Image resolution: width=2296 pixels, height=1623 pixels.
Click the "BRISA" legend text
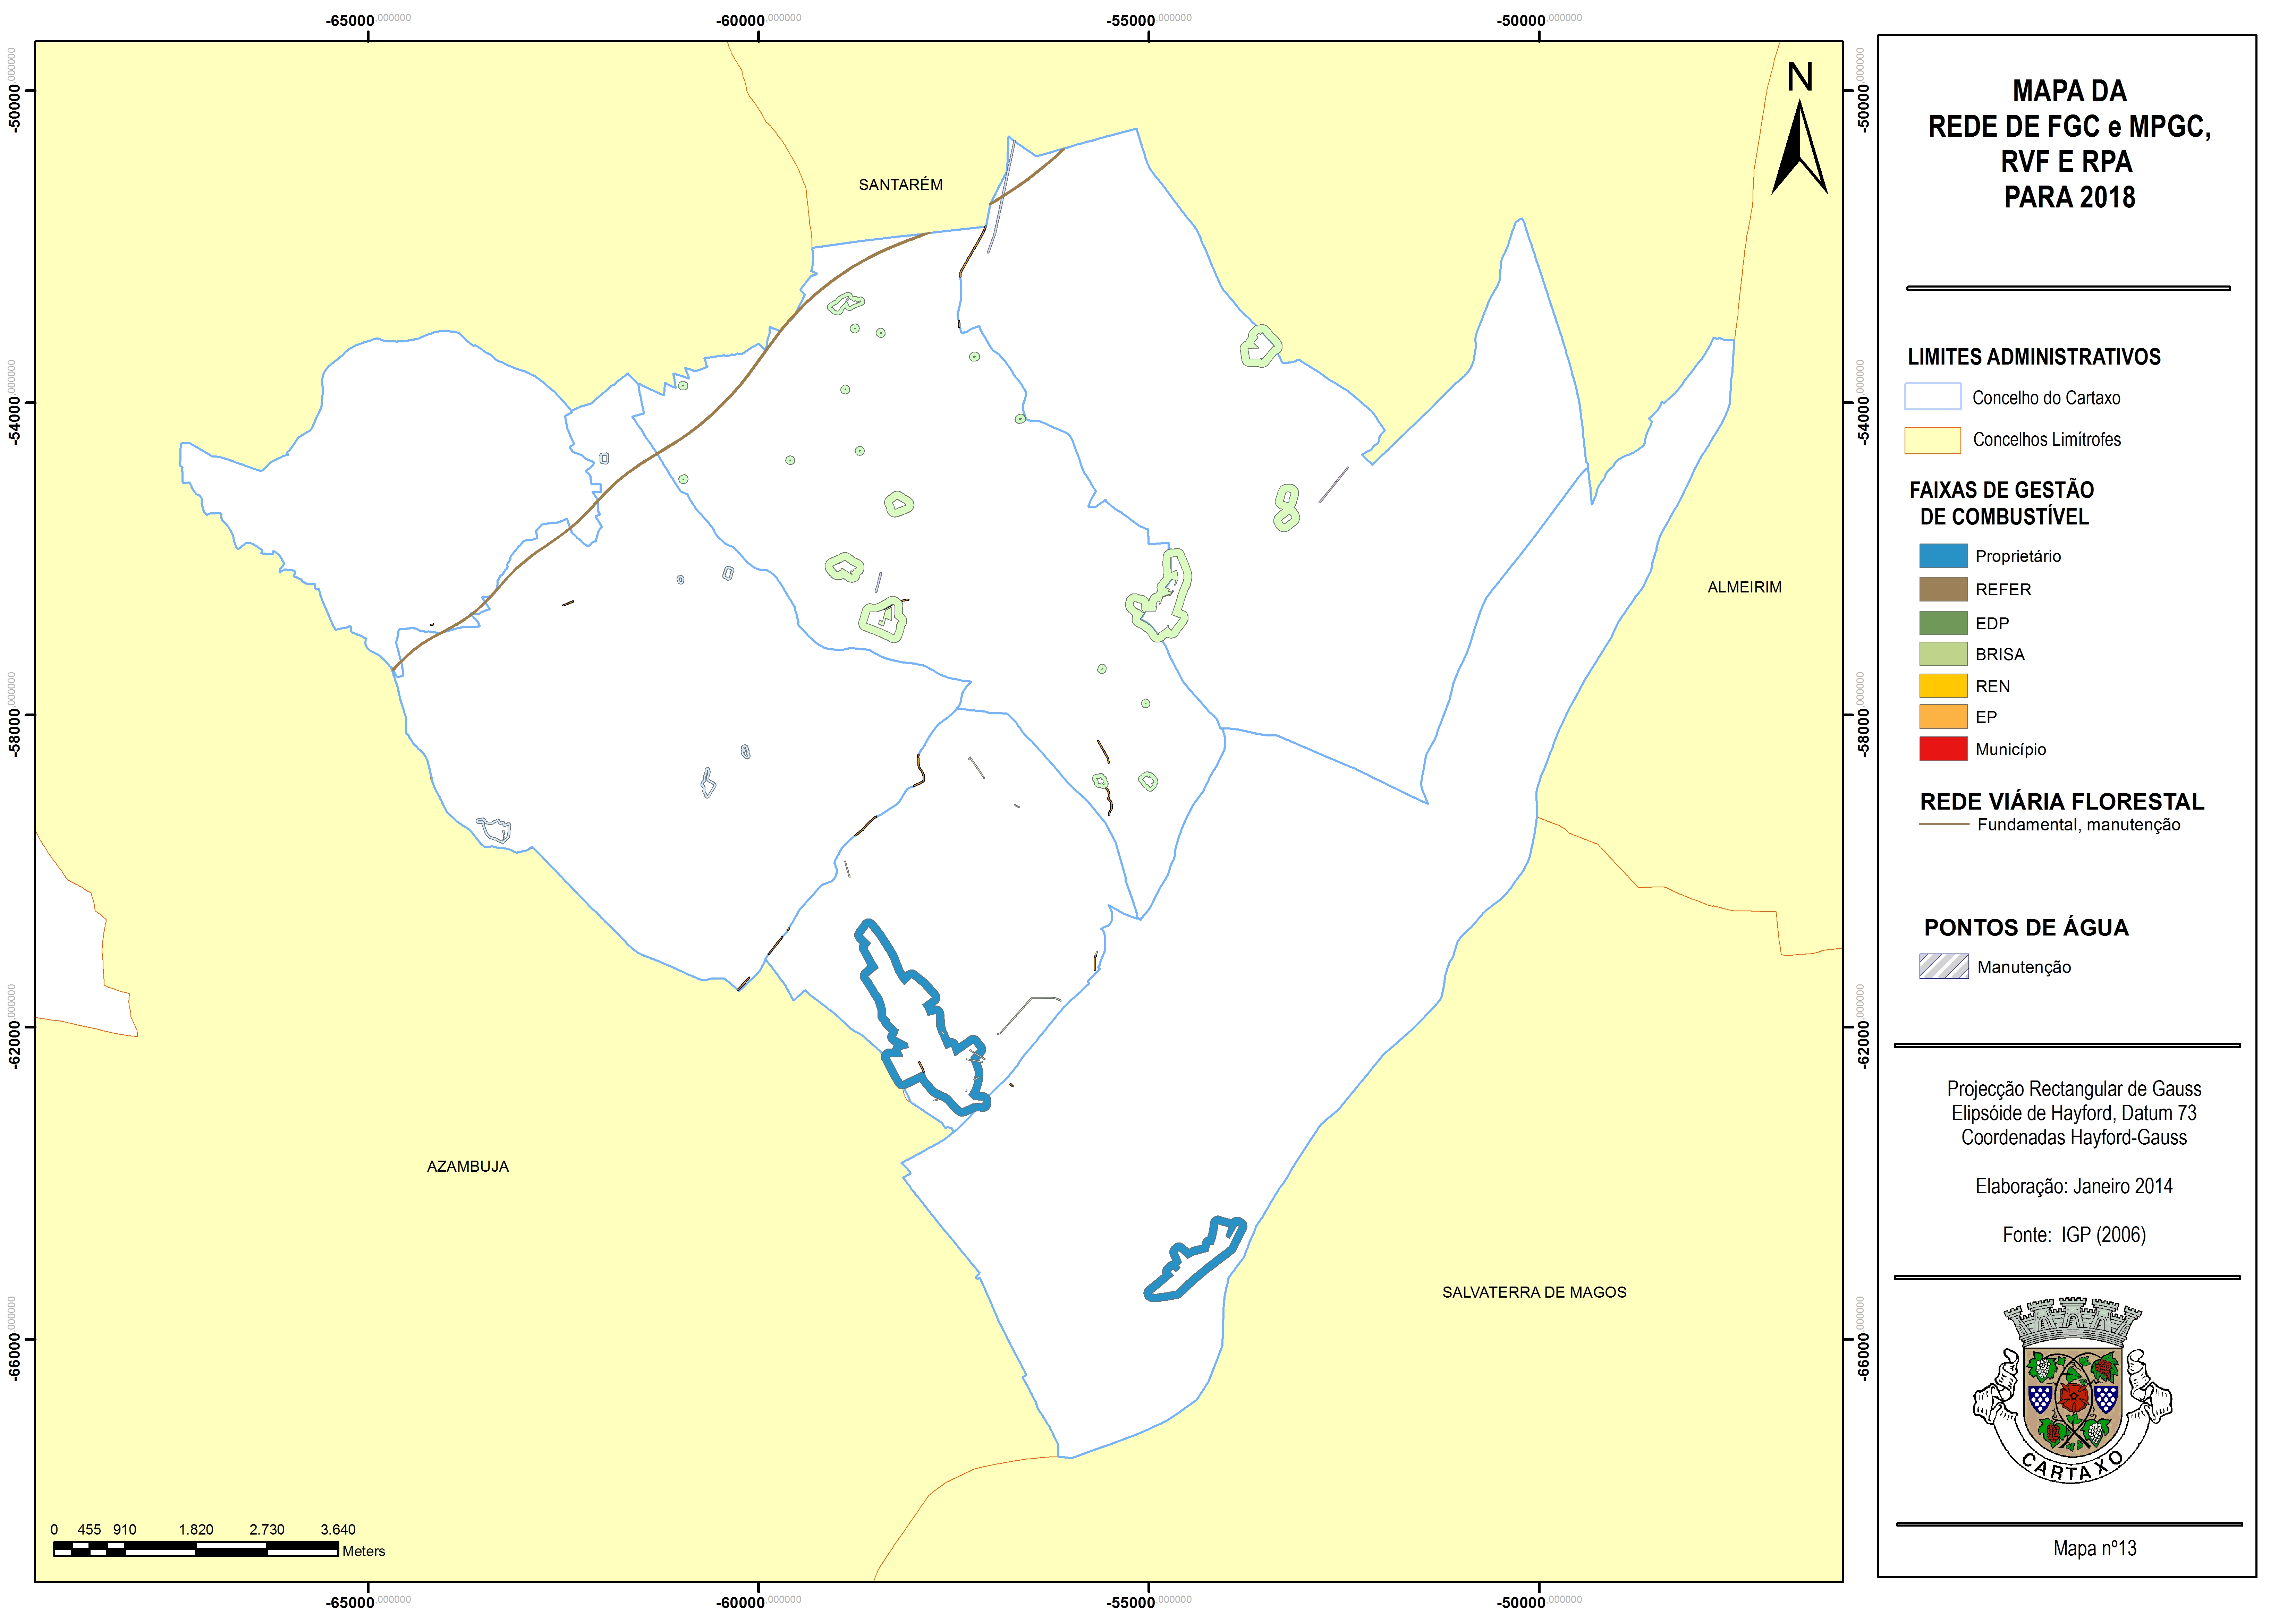pos(2000,655)
